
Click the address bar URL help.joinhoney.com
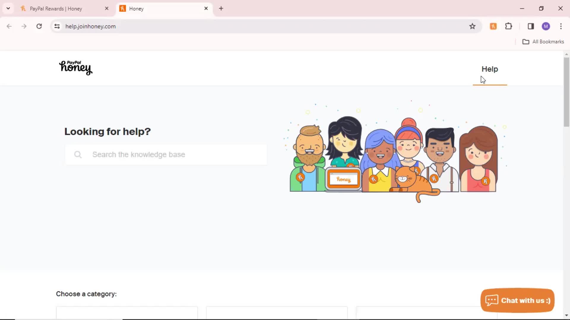pos(91,26)
